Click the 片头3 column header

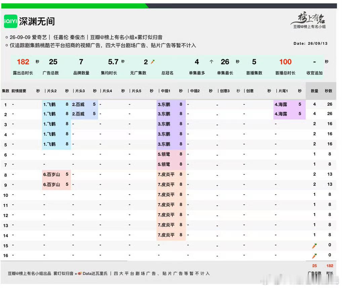click(x=80, y=91)
